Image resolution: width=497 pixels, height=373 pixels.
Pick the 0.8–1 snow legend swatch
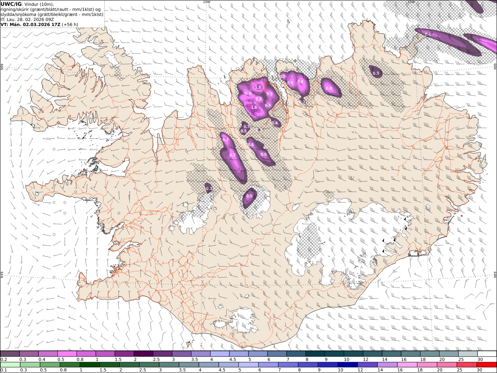pos(86,354)
